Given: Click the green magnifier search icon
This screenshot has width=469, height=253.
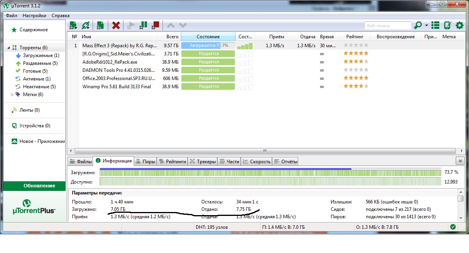Looking at the screenshot, I should 418,25.
